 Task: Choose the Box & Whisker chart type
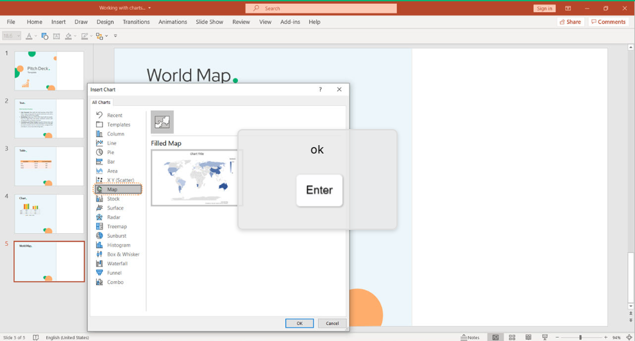click(x=118, y=254)
